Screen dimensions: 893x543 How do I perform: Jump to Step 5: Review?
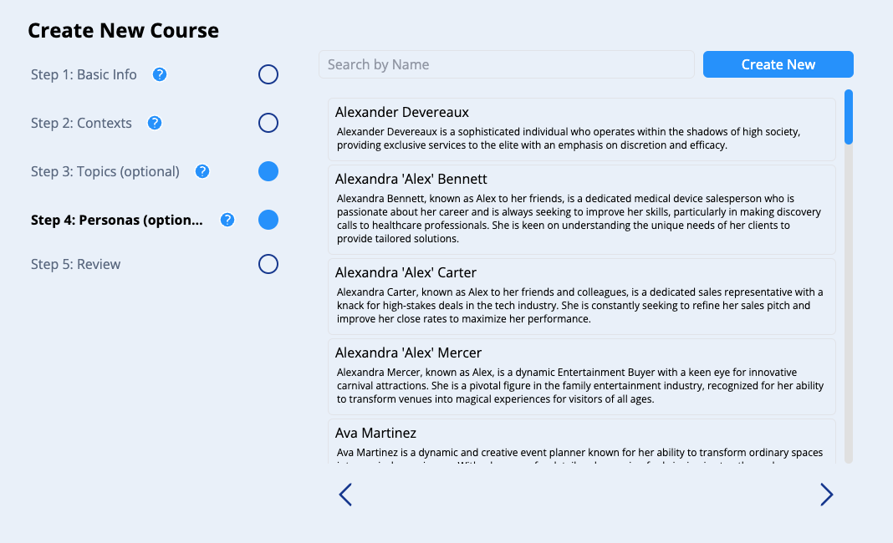click(x=76, y=264)
